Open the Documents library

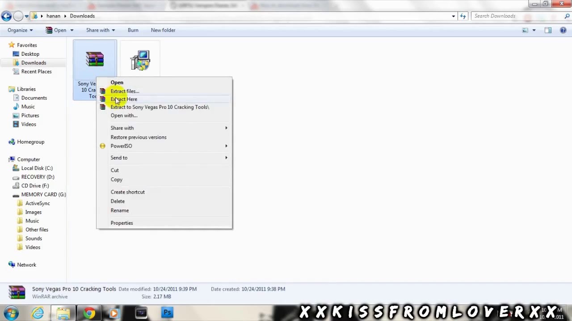(x=34, y=98)
